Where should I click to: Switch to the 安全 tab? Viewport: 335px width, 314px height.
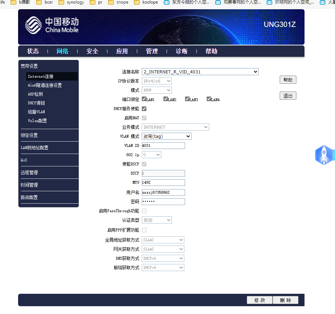pos(92,51)
